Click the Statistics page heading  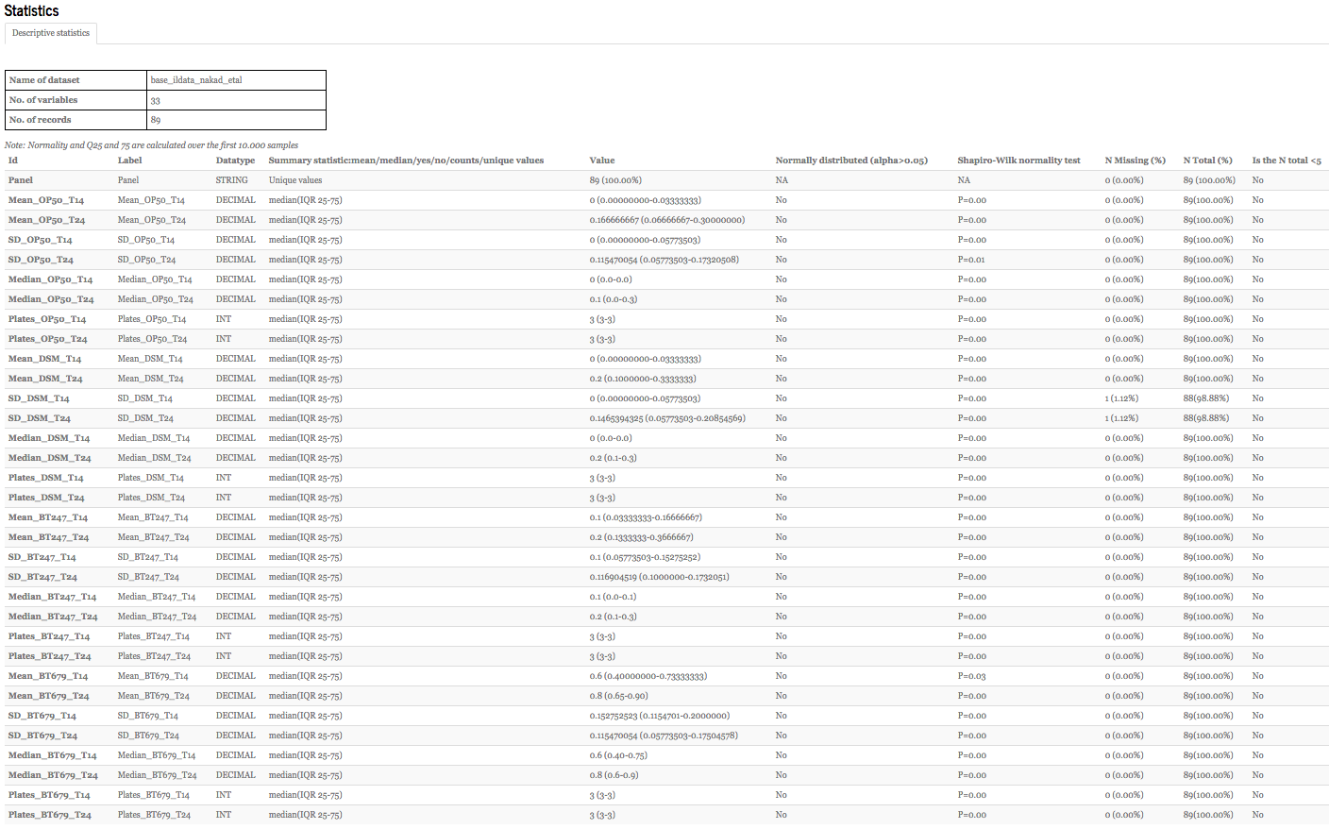[x=31, y=11]
